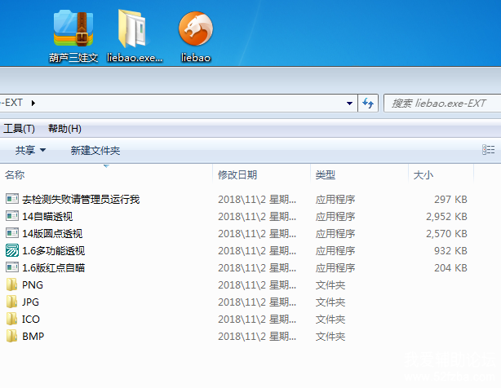
Task: Click the refresh button beside the address bar
Action: [x=368, y=103]
